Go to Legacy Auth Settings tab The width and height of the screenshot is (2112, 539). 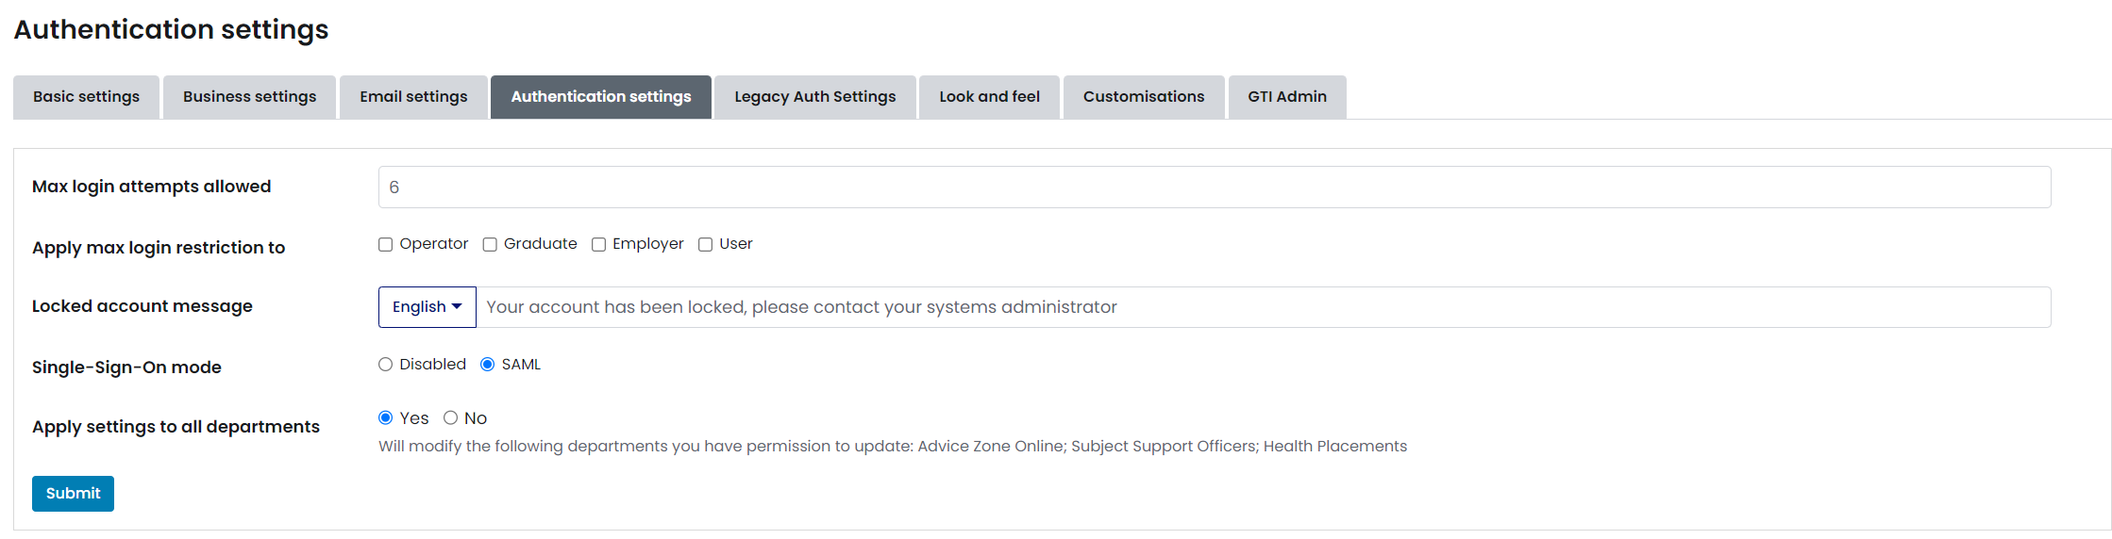[x=814, y=97]
